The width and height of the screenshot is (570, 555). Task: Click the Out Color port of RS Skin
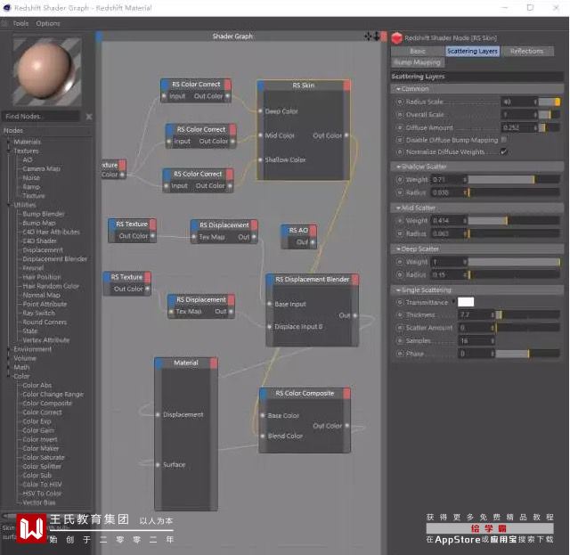click(346, 135)
